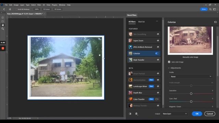Select the Hand tool in left toolbar
Image resolution: width=219 pixels, height=123 pixels.
point(3,25)
